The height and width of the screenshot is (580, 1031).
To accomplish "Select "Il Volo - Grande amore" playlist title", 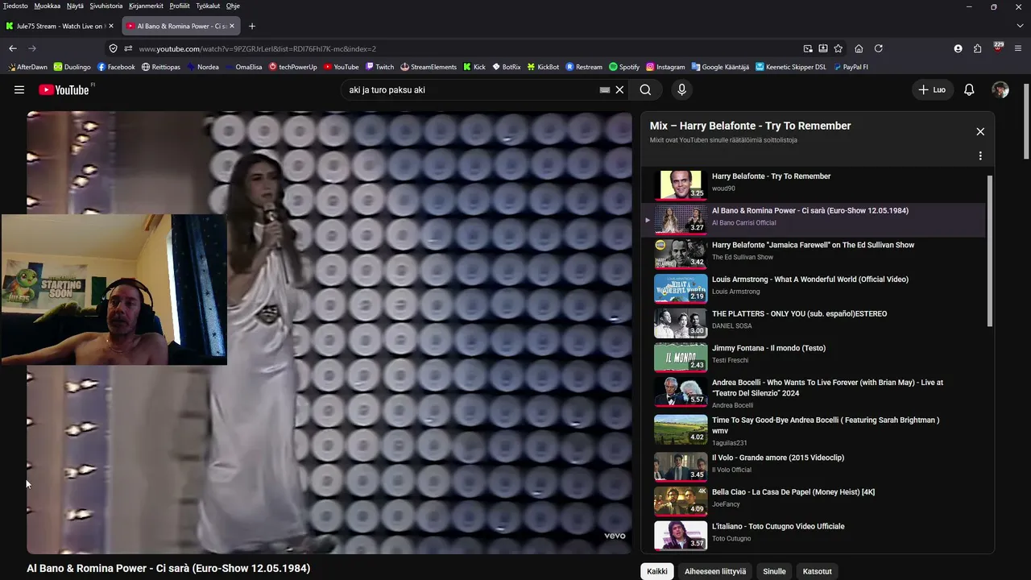I will coord(778,458).
